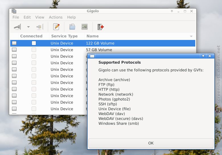
Task: Toggle Connected checkbox for 57 GB Volume
Action: pos(34,50)
